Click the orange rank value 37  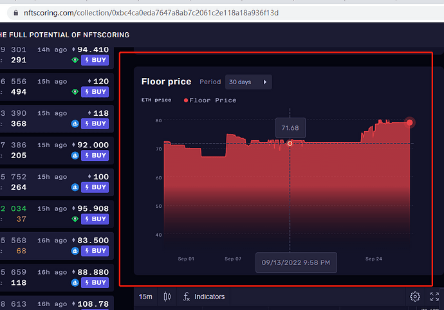coord(21,219)
